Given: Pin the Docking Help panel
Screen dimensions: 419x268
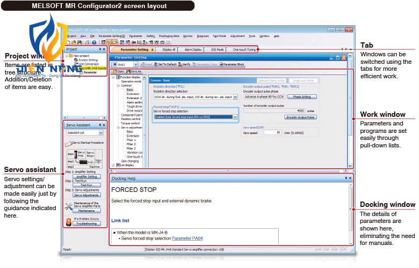Looking at the screenshot, I should click(346, 178).
